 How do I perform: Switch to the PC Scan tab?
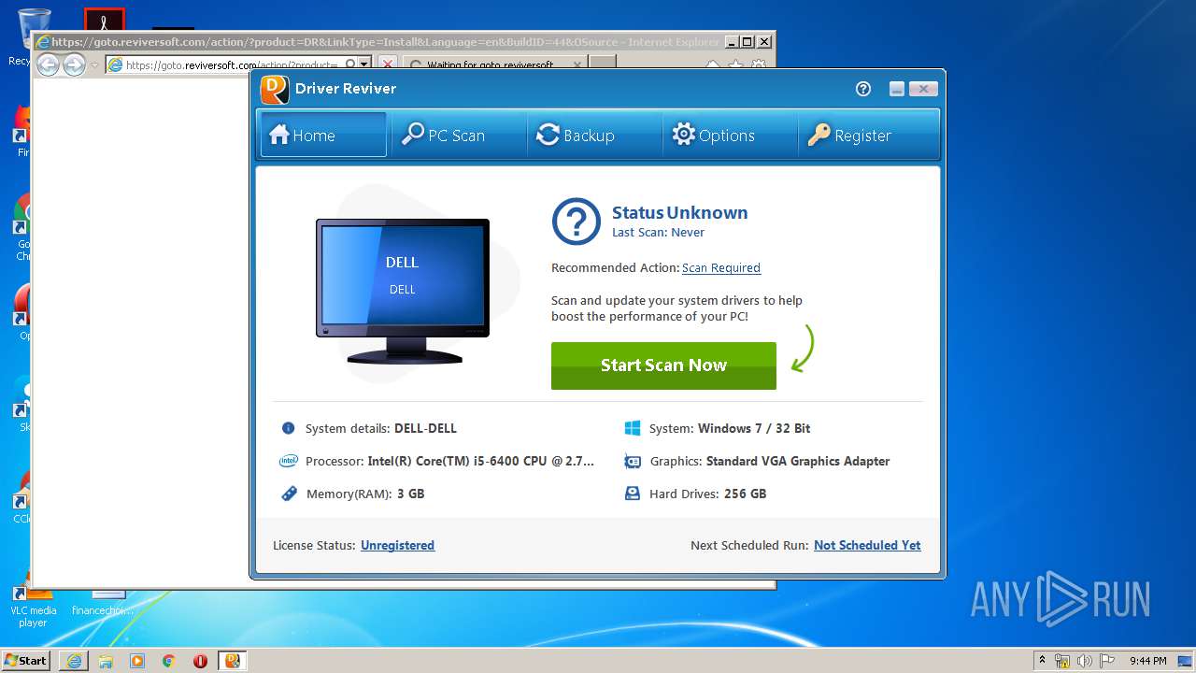tap(459, 135)
